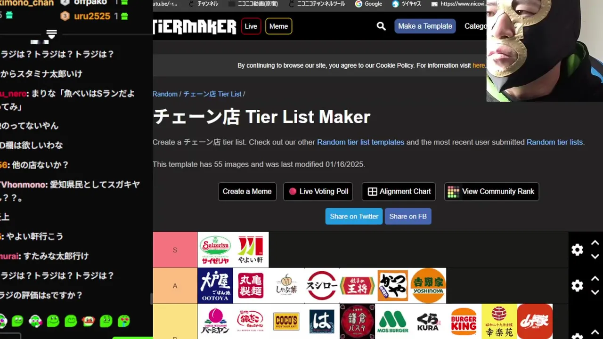The width and height of the screenshot is (603, 339).
Task: Select the Gindaco logo tile
Action: pos(251,322)
